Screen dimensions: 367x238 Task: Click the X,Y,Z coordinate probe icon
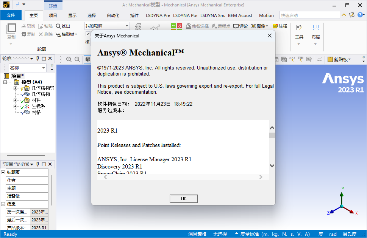click(x=292, y=59)
